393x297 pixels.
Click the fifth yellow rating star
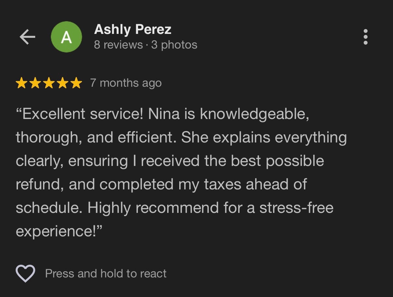click(76, 83)
